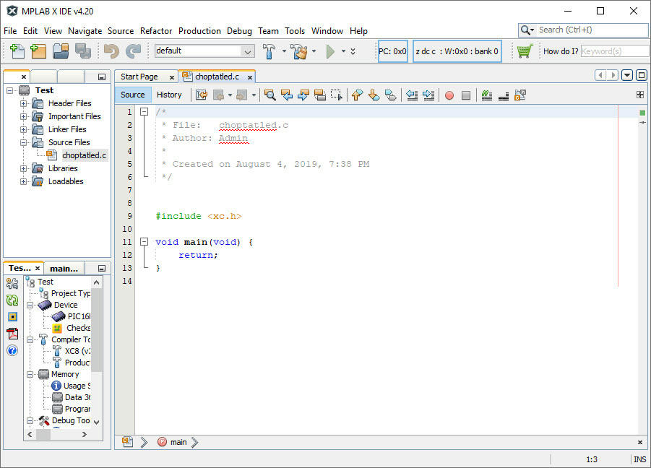Click the Previous Bookmark icon

357,95
